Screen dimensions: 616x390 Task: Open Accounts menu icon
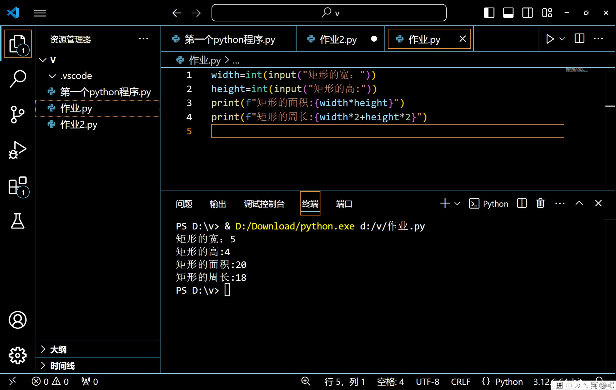[x=18, y=320]
